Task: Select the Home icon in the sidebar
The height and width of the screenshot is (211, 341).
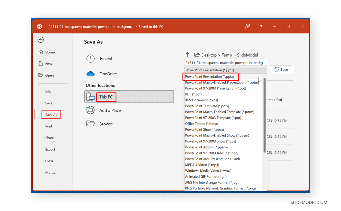Action: (x=41, y=52)
